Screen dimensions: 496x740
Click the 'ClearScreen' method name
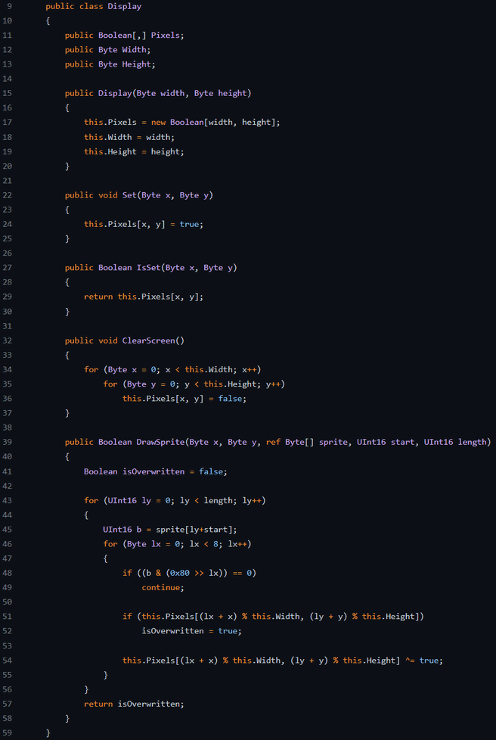coord(148,340)
